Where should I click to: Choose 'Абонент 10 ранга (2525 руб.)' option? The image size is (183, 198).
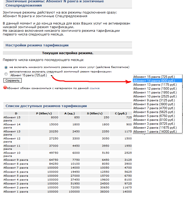(158, 96)
